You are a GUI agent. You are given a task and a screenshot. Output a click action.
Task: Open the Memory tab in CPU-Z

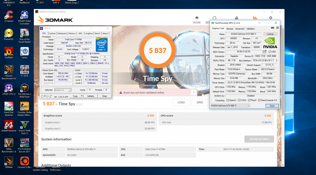pos(72,33)
